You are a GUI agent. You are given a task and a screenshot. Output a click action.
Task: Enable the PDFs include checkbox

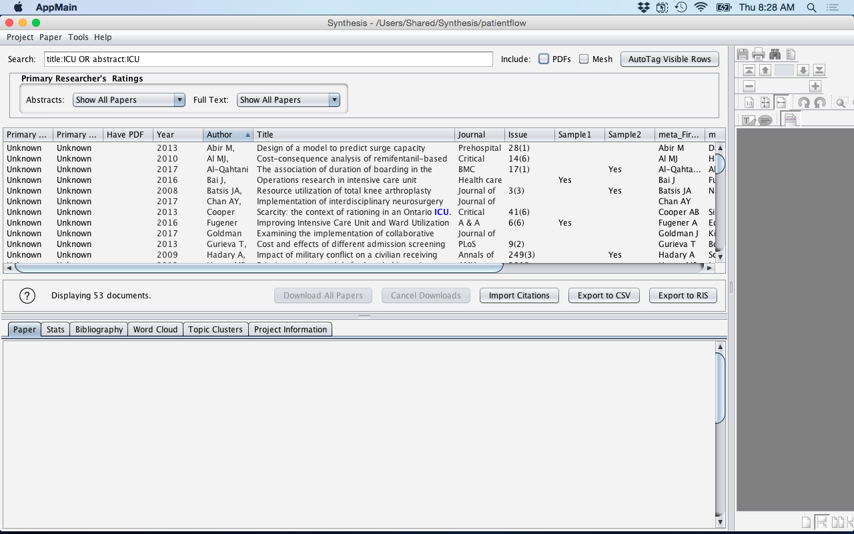pyautogui.click(x=544, y=59)
